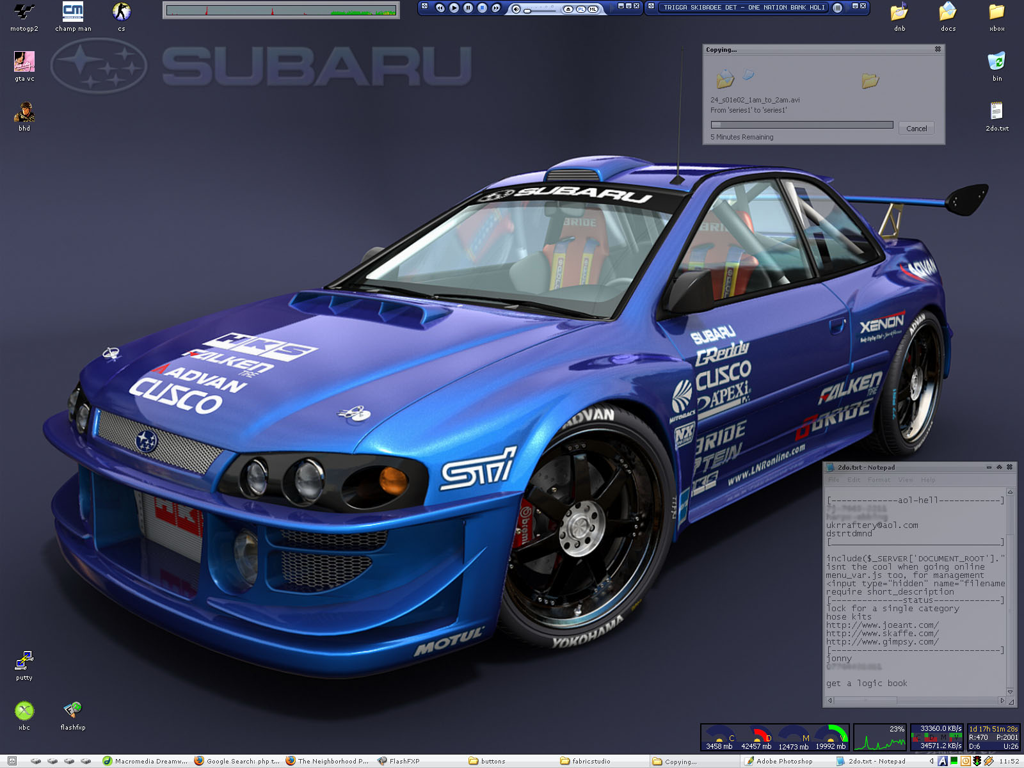This screenshot has width=1024, height=768.
Task: Click the media player eject button
Action: click(568, 9)
